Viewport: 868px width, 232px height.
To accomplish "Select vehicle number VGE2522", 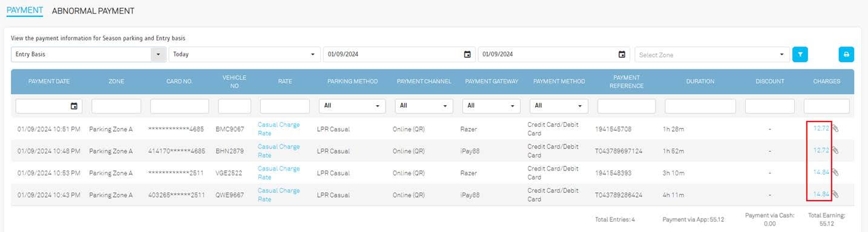I will pyautogui.click(x=229, y=173).
